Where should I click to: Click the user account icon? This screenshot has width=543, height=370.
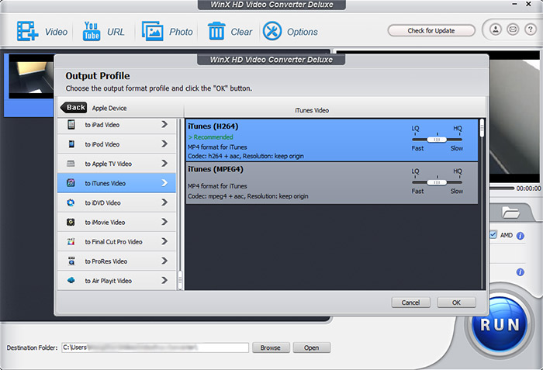(x=496, y=29)
